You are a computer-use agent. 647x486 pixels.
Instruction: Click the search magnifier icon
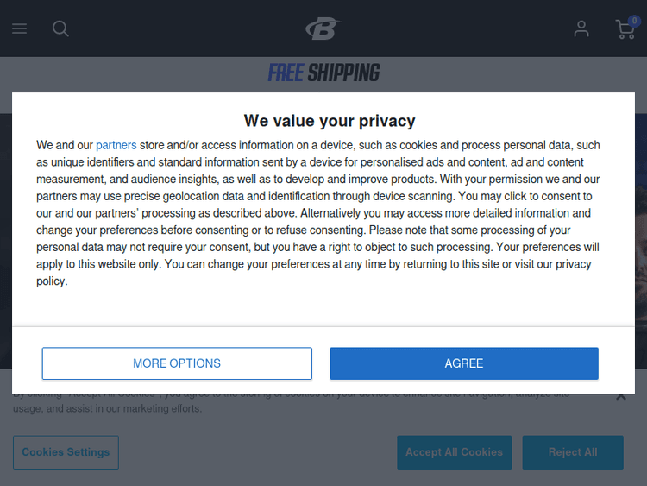60,28
